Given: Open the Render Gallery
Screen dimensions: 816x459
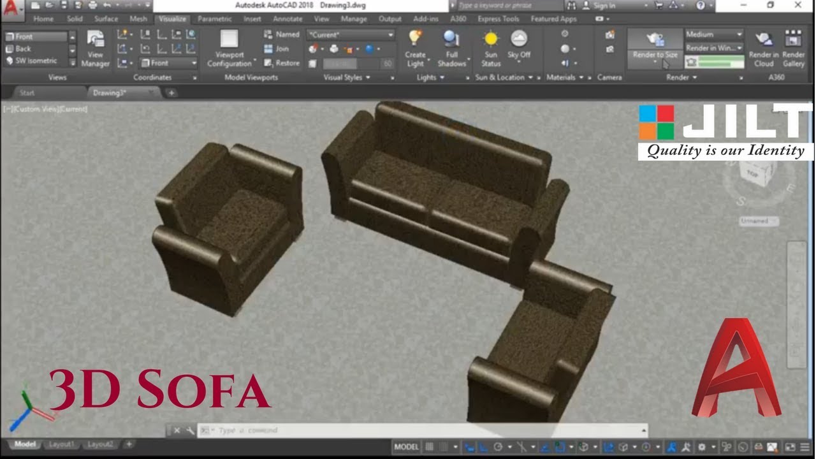Looking at the screenshot, I should 794,48.
